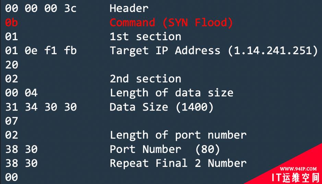Click the final 00 hex byte
This screenshot has height=184, width=322.
(12, 177)
